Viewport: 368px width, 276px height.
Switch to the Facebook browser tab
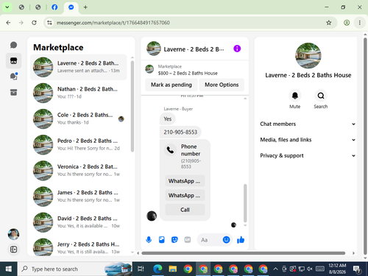[x=54, y=7]
